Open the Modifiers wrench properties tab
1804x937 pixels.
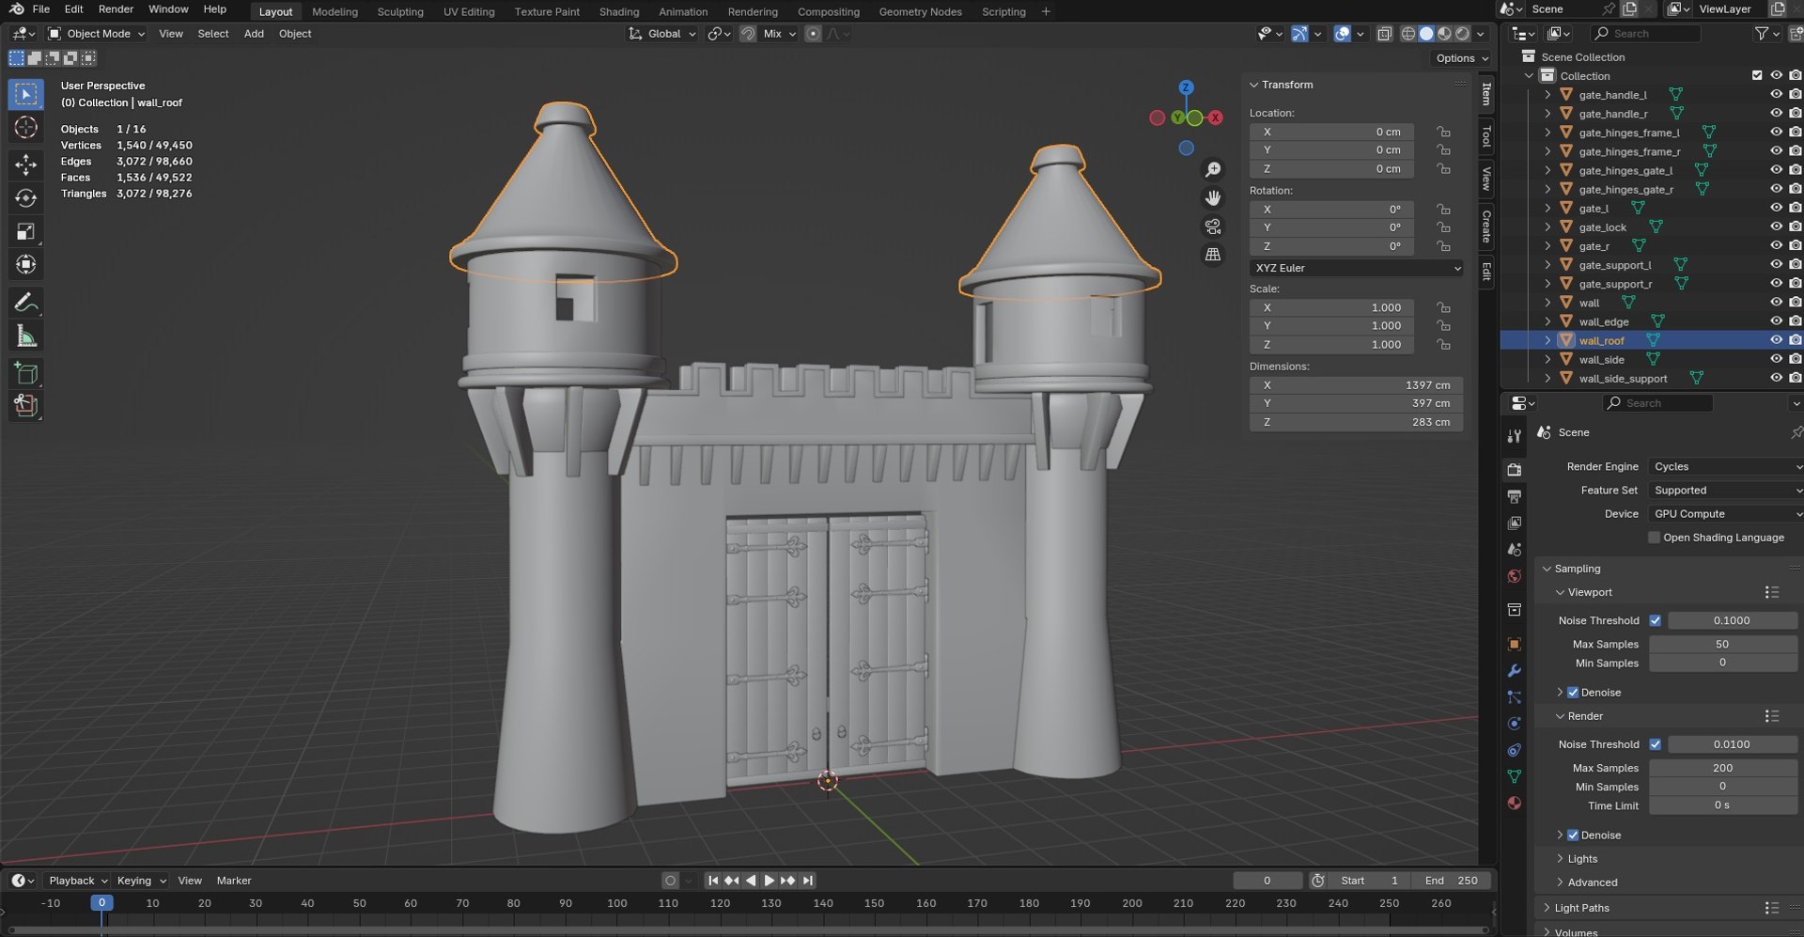point(1514,671)
